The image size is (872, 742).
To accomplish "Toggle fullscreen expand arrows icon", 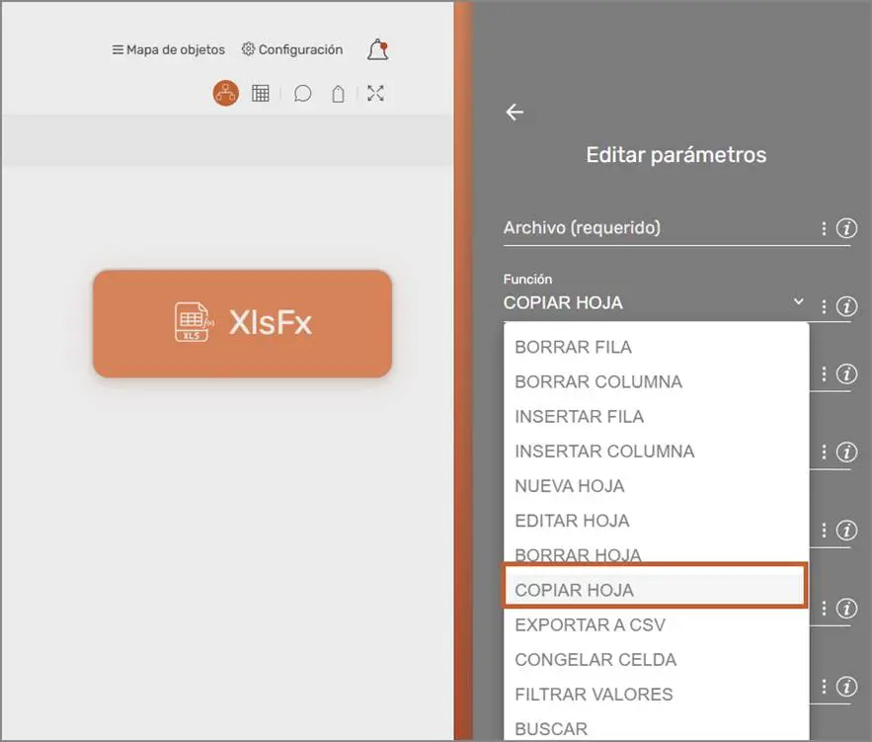I will (x=376, y=93).
